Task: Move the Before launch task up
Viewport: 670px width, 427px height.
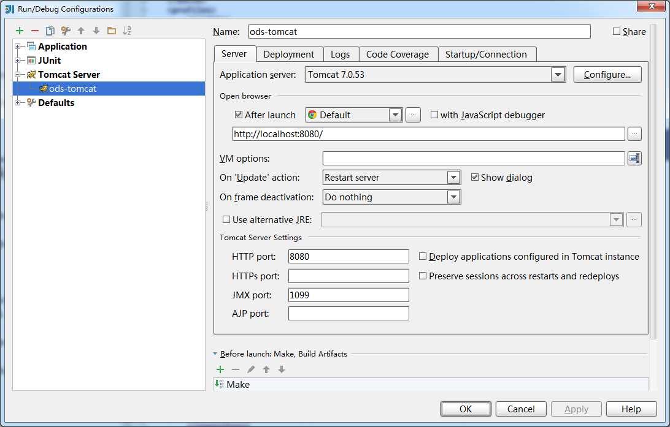Action: pyautogui.click(x=266, y=369)
